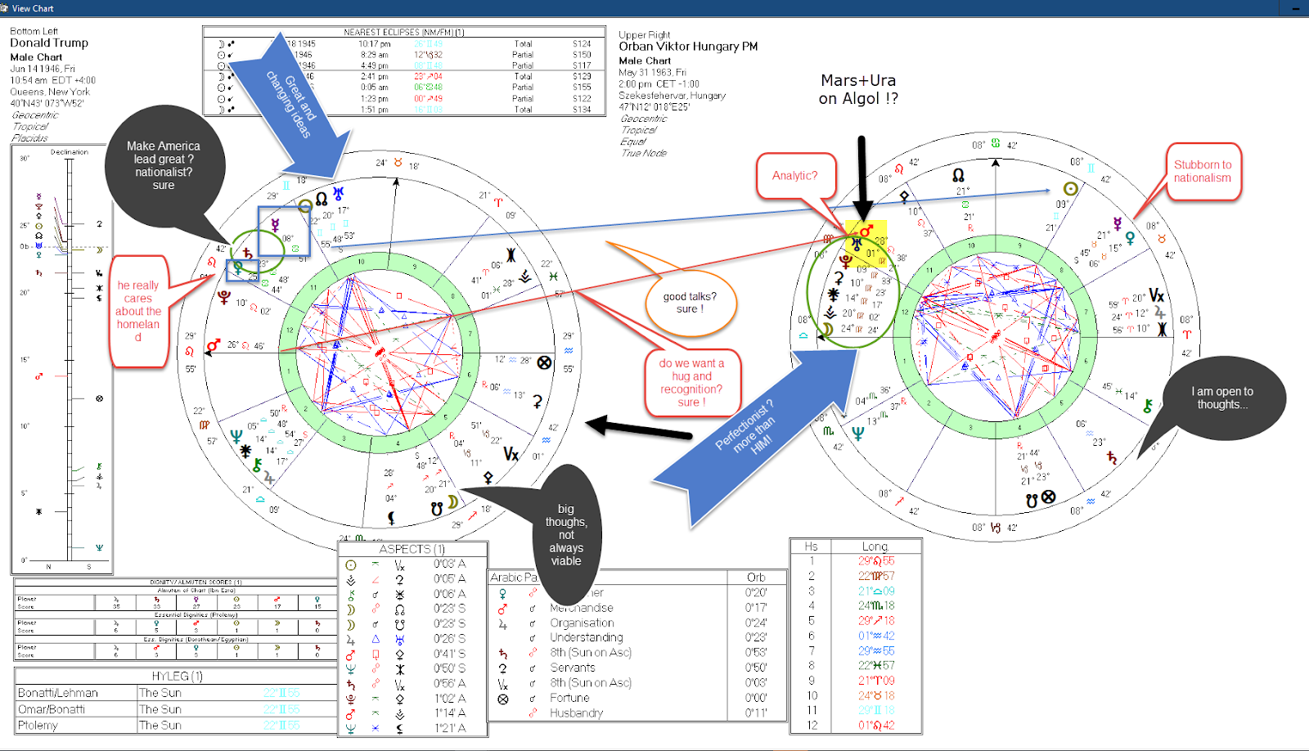The width and height of the screenshot is (1309, 751).
Task: Click Organisation in Arabic Parts list
Action: [x=582, y=623]
